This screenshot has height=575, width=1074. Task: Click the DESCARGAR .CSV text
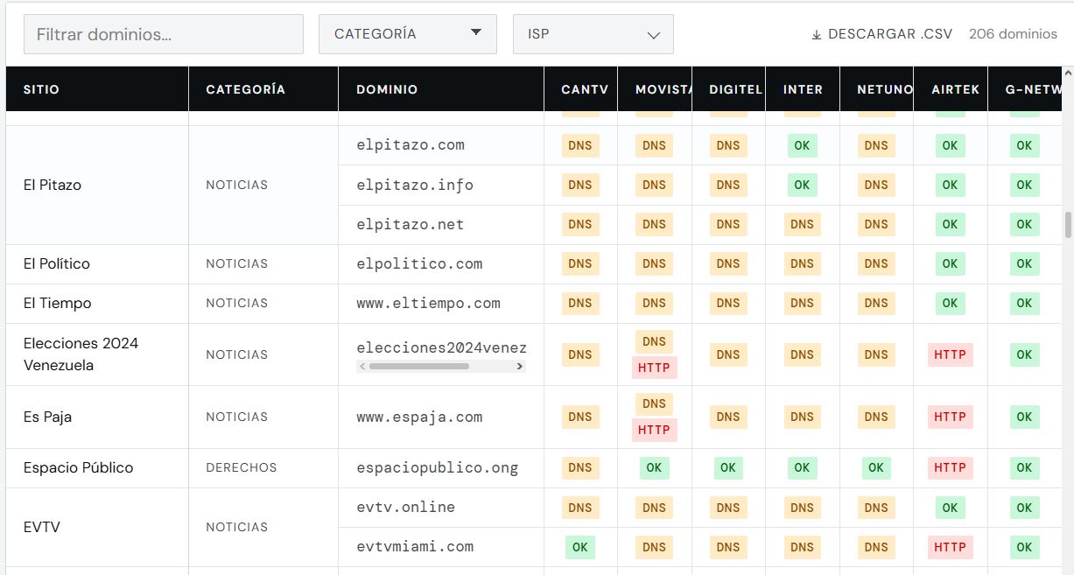pyautogui.click(x=889, y=34)
